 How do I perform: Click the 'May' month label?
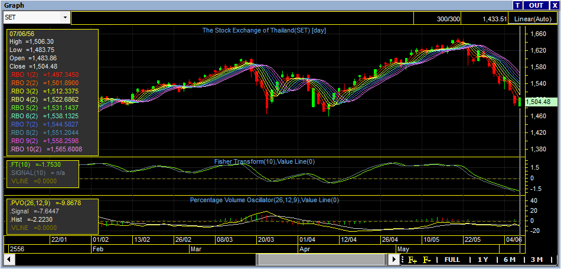point(403,248)
